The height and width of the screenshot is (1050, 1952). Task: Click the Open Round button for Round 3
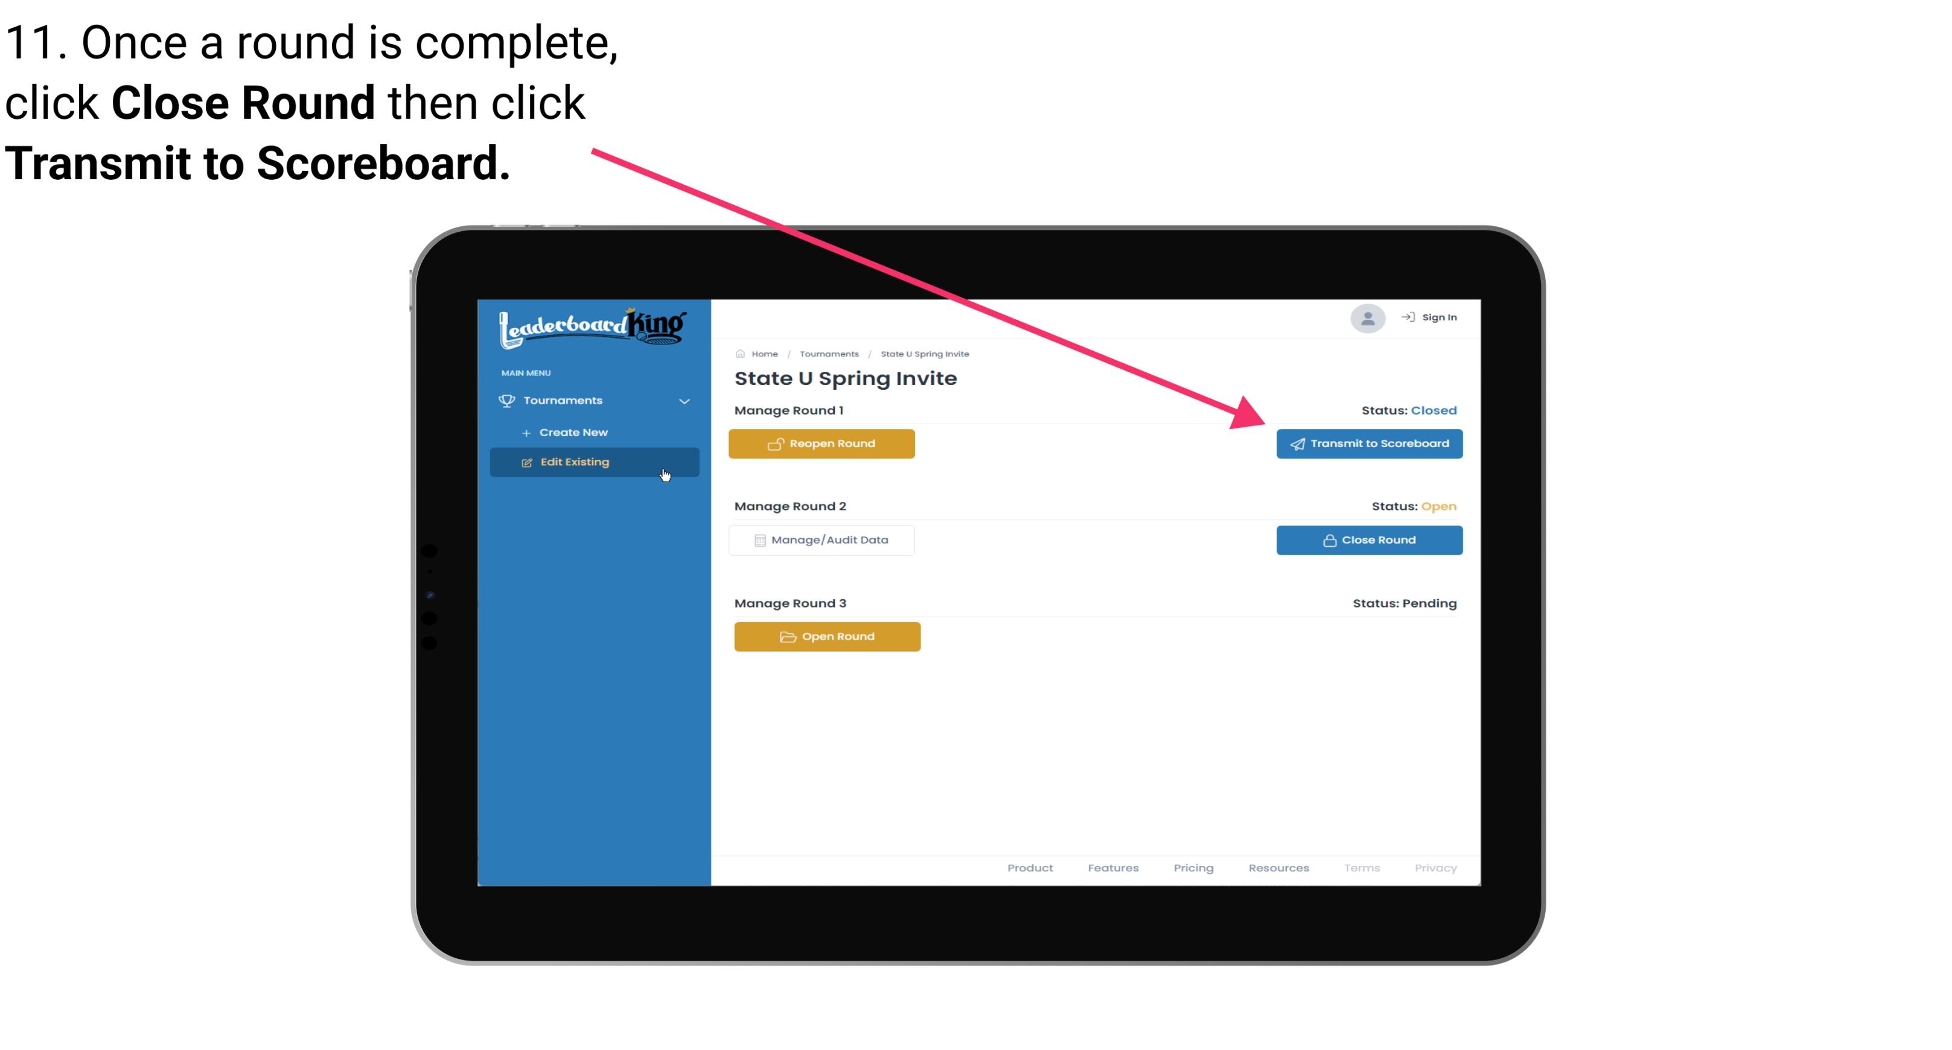pyautogui.click(x=828, y=636)
